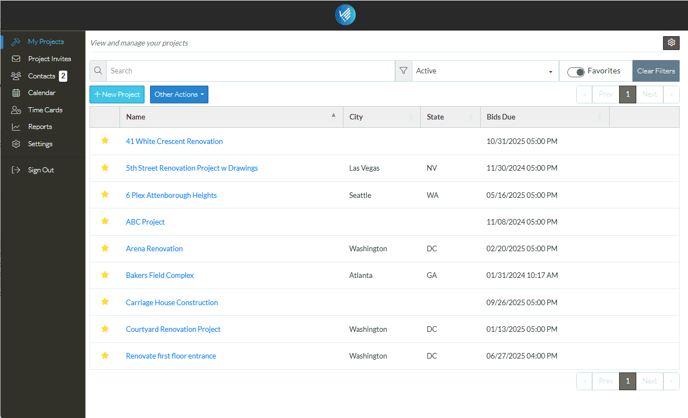The width and height of the screenshot is (688, 418).
Task: Click the gear settings icon at top right
Action: [x=671, y=43]
